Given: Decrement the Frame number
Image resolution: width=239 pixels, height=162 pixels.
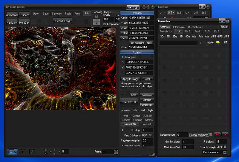Looking at the screenshot, I should pos(116,153).
